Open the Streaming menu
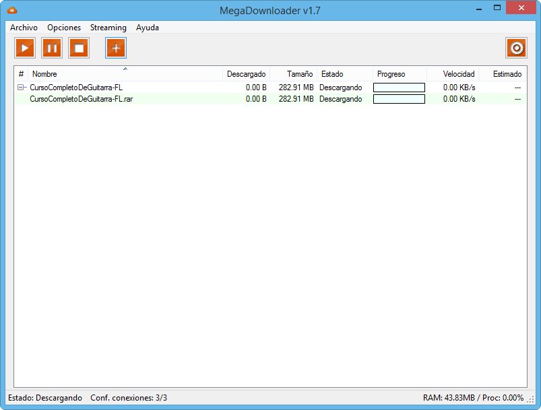 108,27
